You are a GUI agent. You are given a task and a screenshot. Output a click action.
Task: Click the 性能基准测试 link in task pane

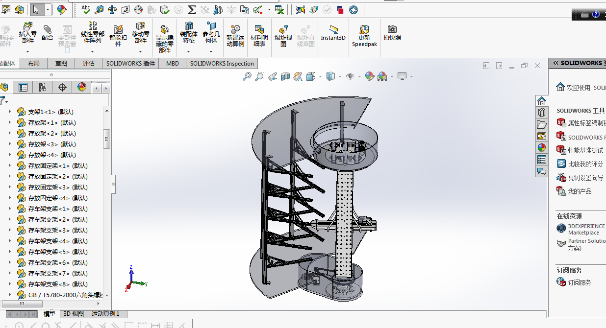(585, 150)
